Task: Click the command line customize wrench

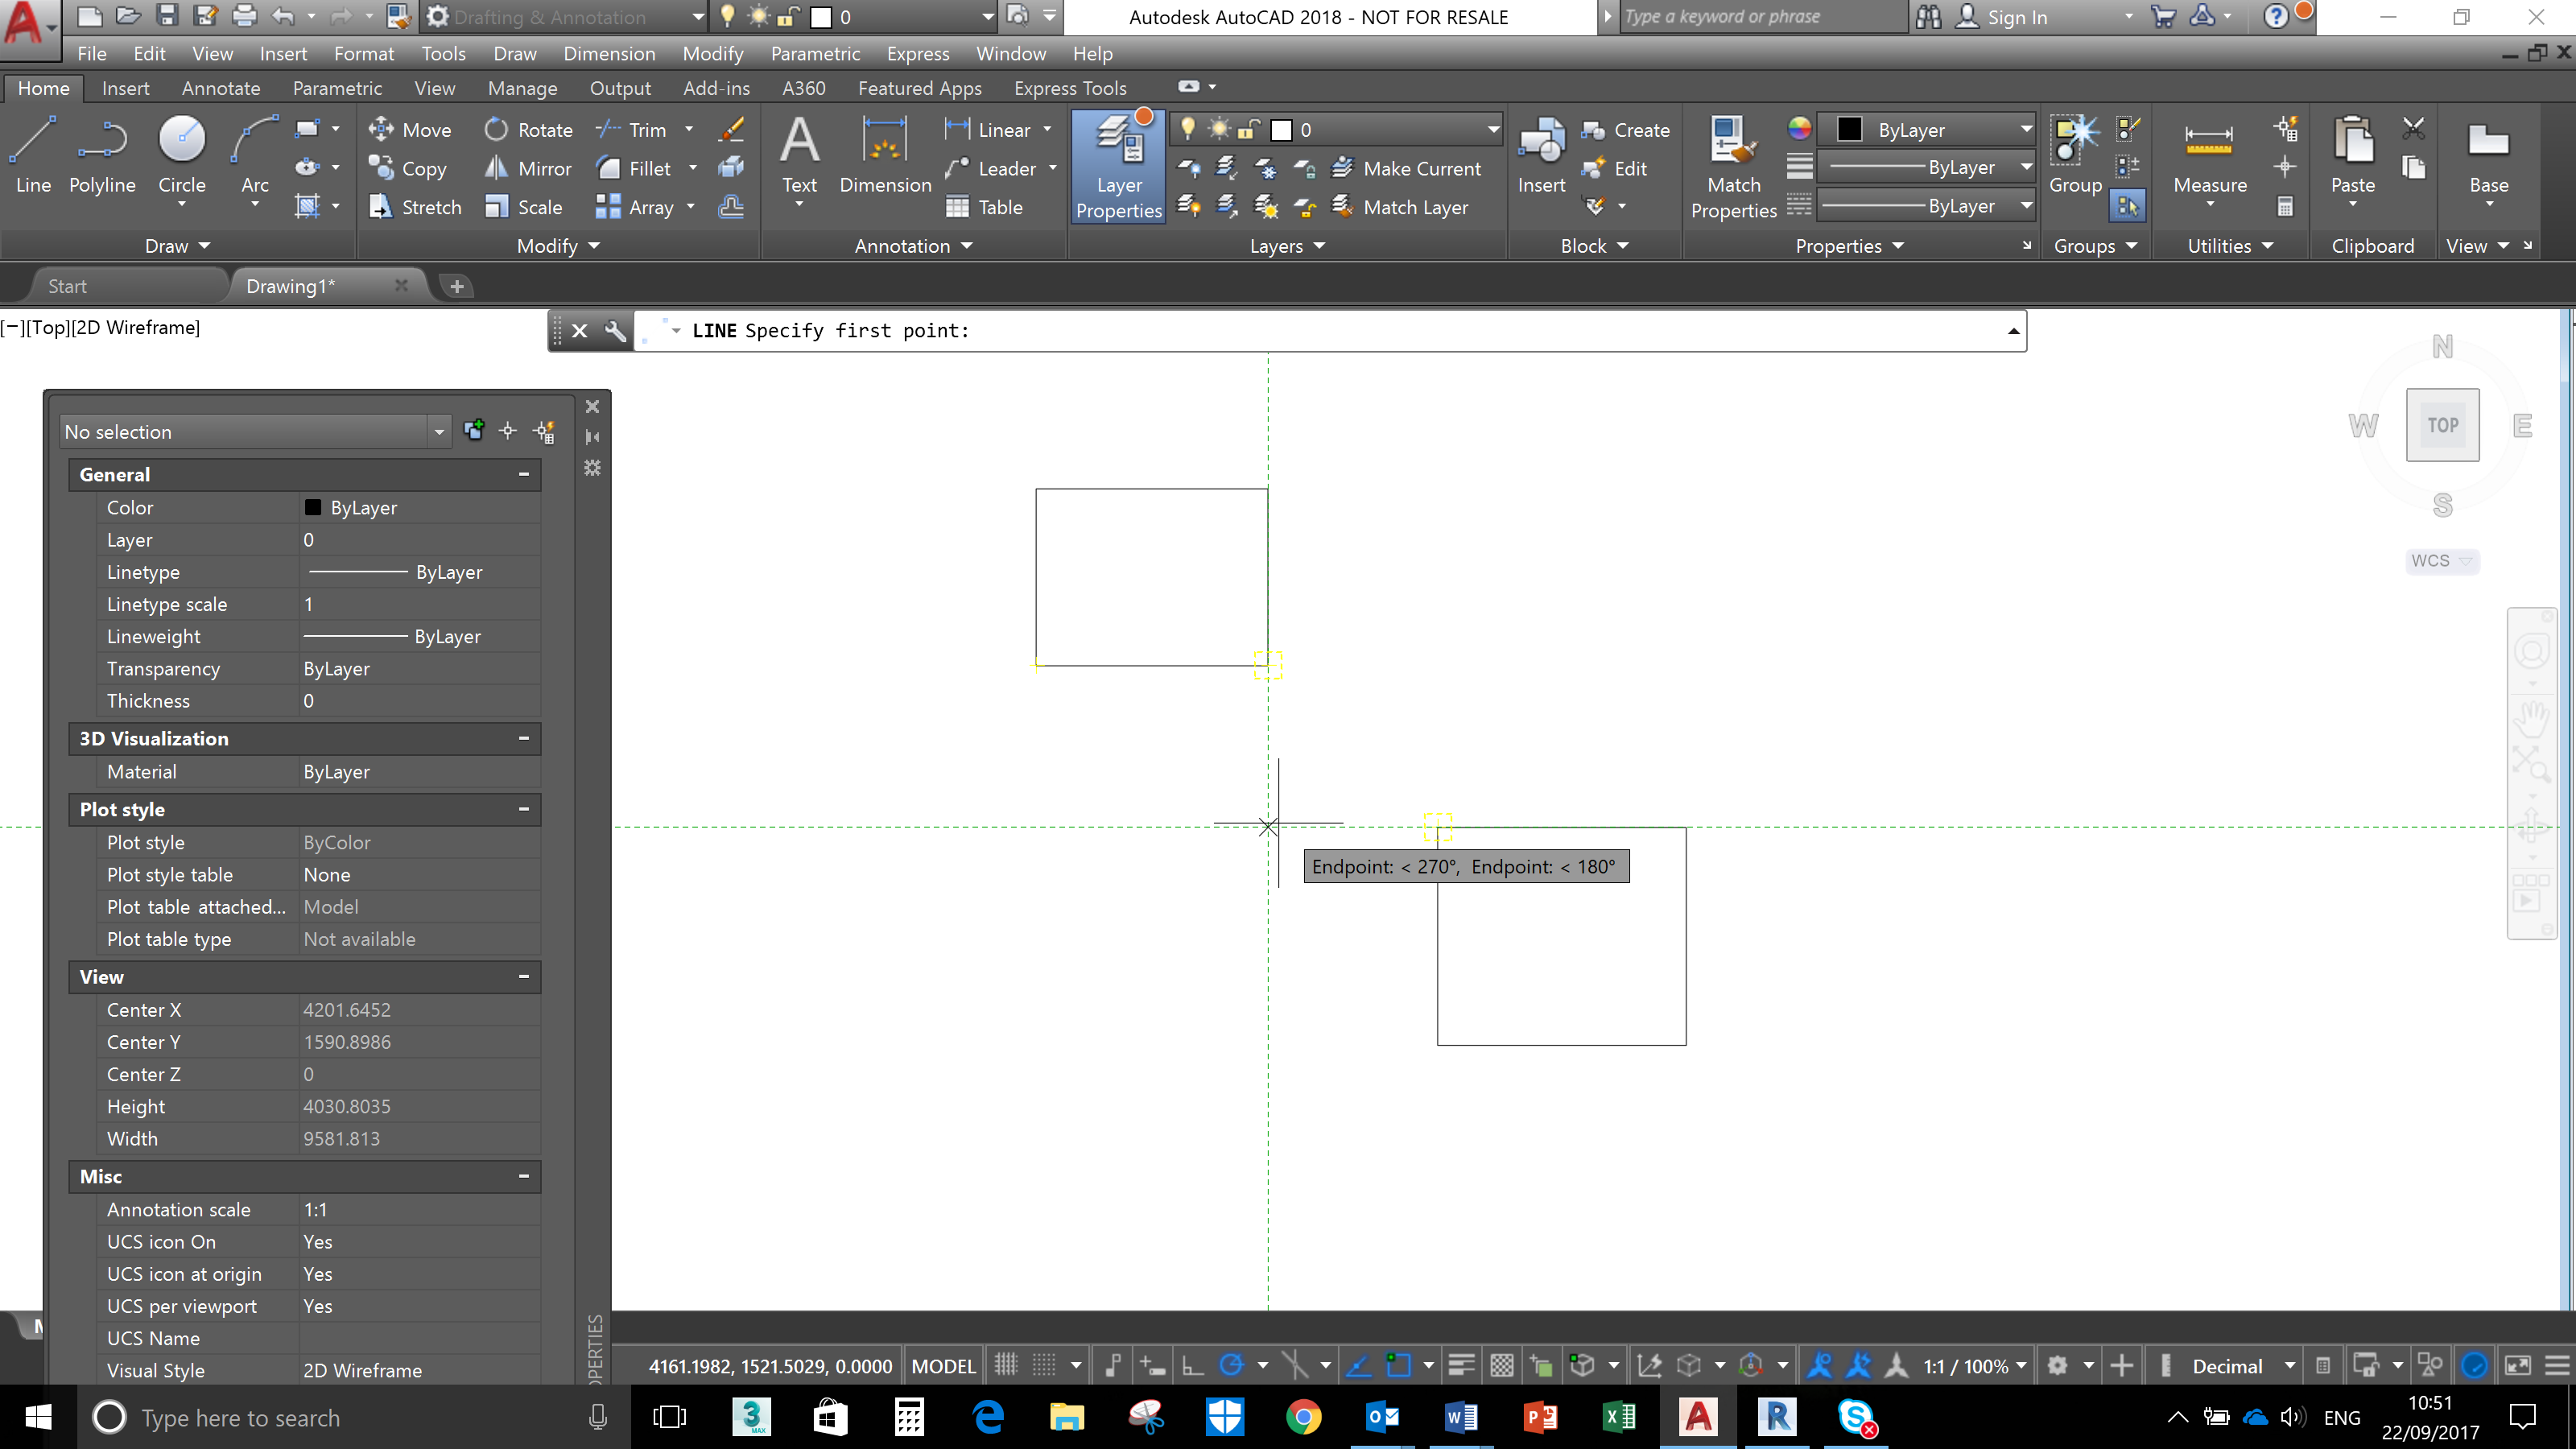Action: coord(615,330)
